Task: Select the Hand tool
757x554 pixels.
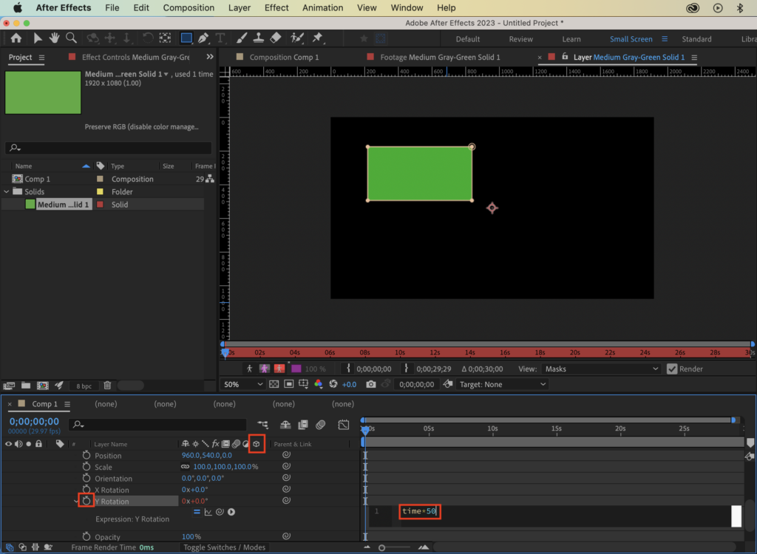Action: click(x=55, y=38)
